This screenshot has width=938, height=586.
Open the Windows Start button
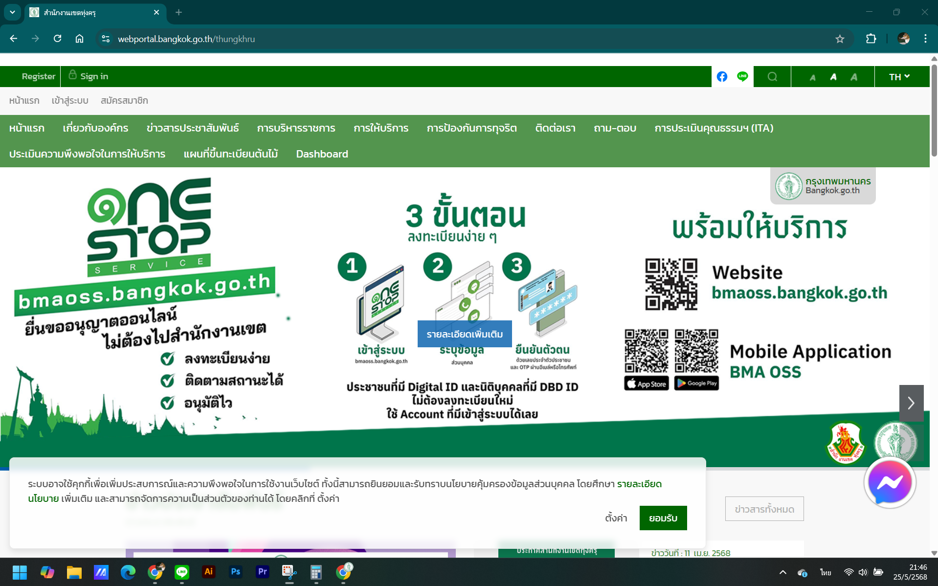tap(20, 572)
